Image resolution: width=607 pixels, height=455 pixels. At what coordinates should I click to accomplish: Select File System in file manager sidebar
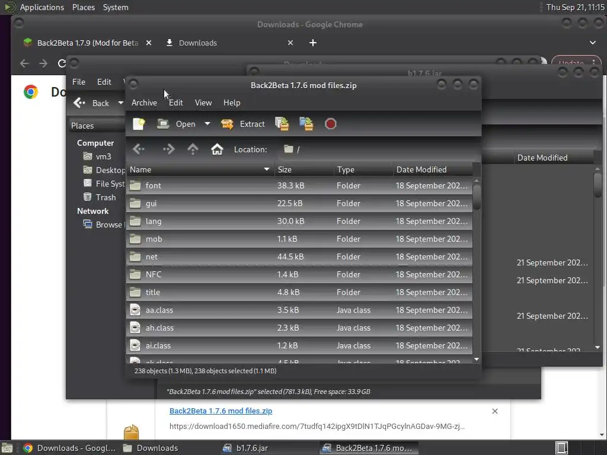point(104,184)
